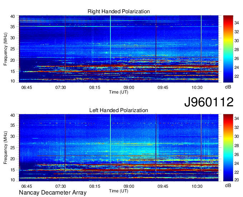Image resolution: width=243 pixels, height=197 pixels.
Task: Click the 08:15 tick label on upper plot
Action: tap(95, 87)
